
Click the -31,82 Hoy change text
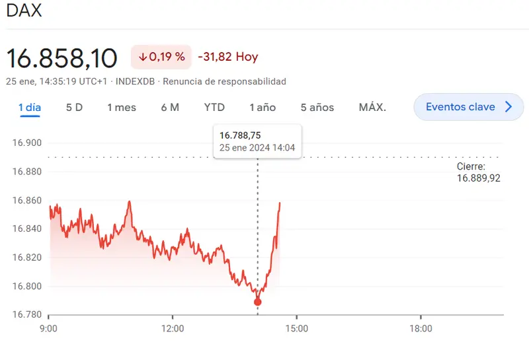(227, 57)
